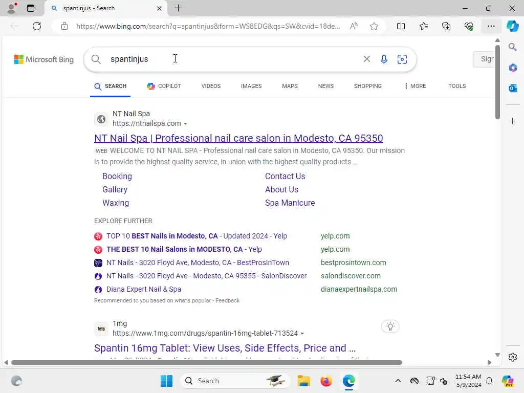Open Copilot icon in browser toolbar
The width and height of the screenshot is (524, 393).
click(x=512, y=26)
